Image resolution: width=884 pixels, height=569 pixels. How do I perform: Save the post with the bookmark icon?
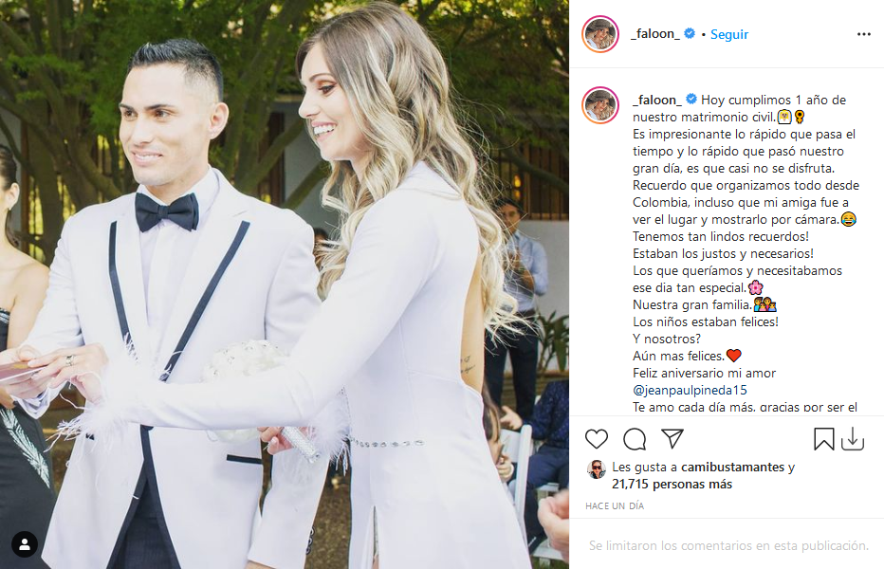tap(823, 439)
